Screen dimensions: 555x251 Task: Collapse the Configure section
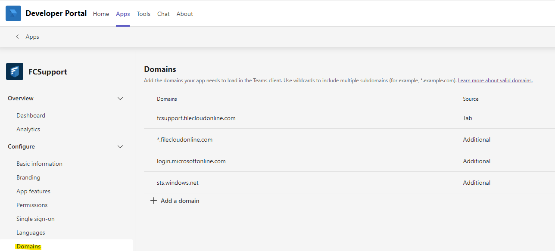(120, 146)
